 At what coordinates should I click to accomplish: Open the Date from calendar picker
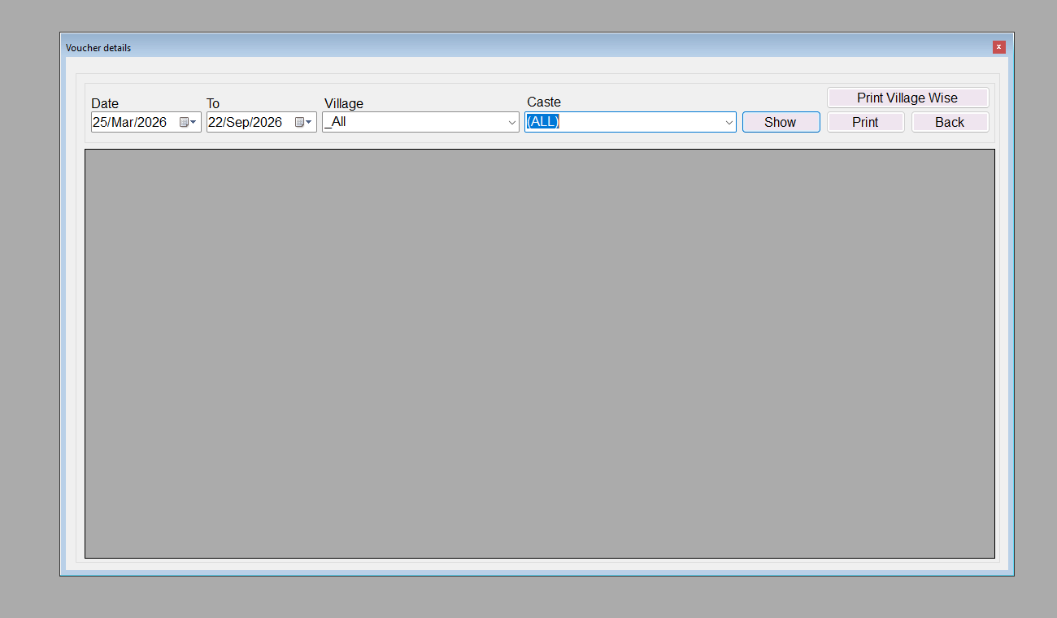tap(188, 122)
